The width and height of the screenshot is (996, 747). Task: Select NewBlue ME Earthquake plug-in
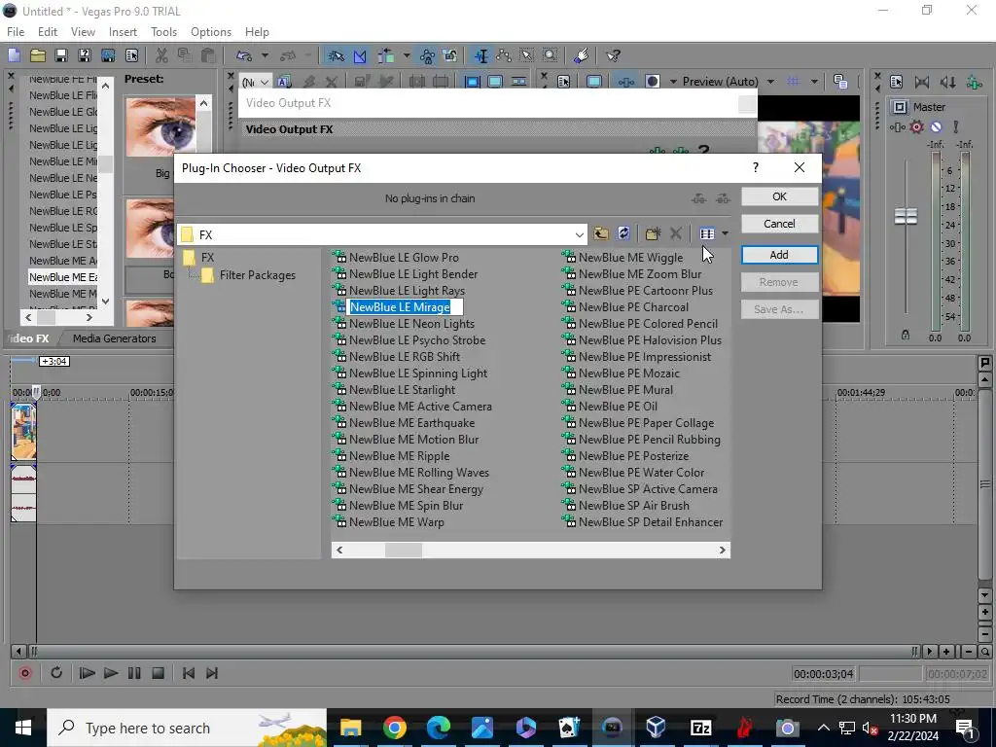pos(411,423)
